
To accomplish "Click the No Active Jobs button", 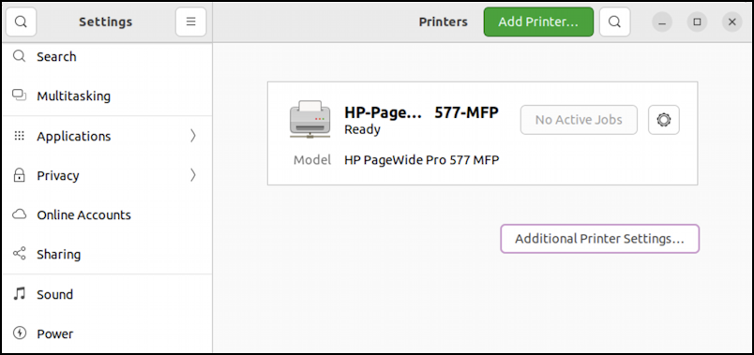I will [579, 120].
